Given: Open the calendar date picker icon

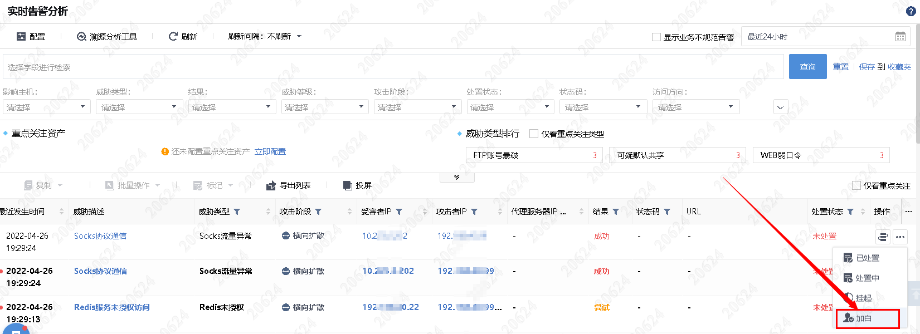Looking at the screenshot, I should [x=900, y=37].
